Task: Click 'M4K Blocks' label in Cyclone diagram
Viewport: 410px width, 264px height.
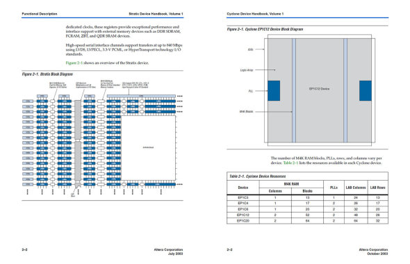Action: pyautogui.click(x=246, y=112)
